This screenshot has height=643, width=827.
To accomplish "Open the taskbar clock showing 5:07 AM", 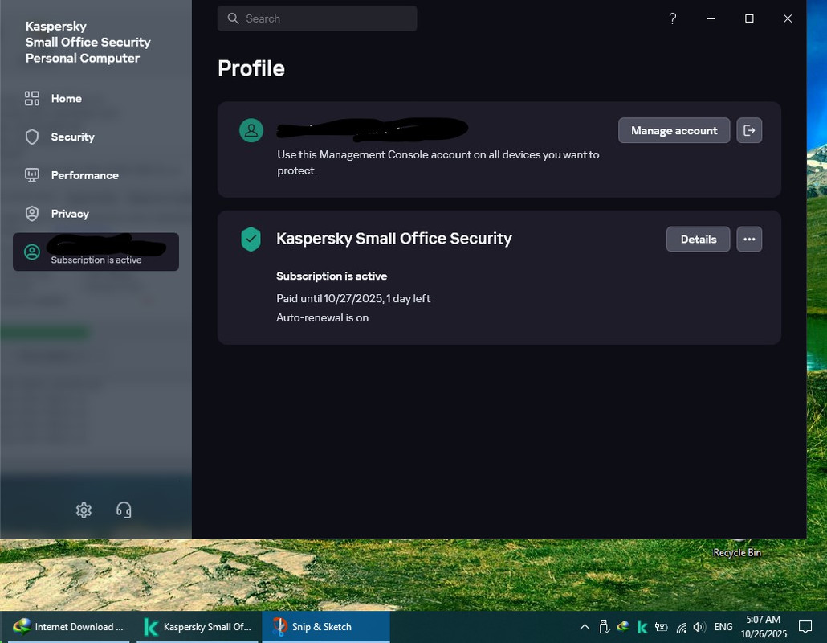I will [x=764, y=627].
